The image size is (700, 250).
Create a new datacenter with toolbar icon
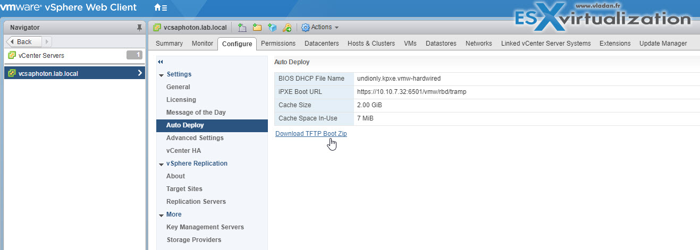[242, 28]
